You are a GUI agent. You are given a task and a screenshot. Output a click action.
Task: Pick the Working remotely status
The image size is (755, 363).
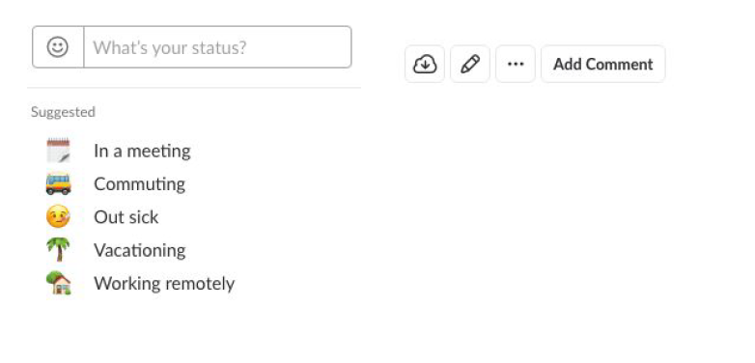click(141, 283)
